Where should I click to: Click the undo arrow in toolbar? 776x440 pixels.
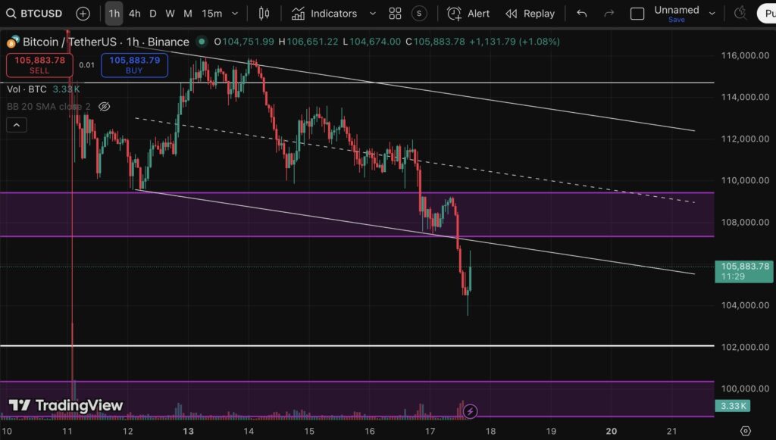point(581,14)
